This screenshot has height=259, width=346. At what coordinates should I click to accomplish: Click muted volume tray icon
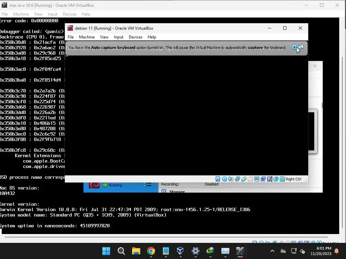(x=302, y=251)
